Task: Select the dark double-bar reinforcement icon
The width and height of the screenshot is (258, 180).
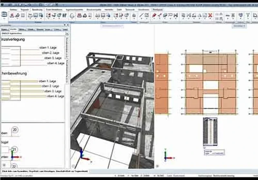Action: point(64,15)
